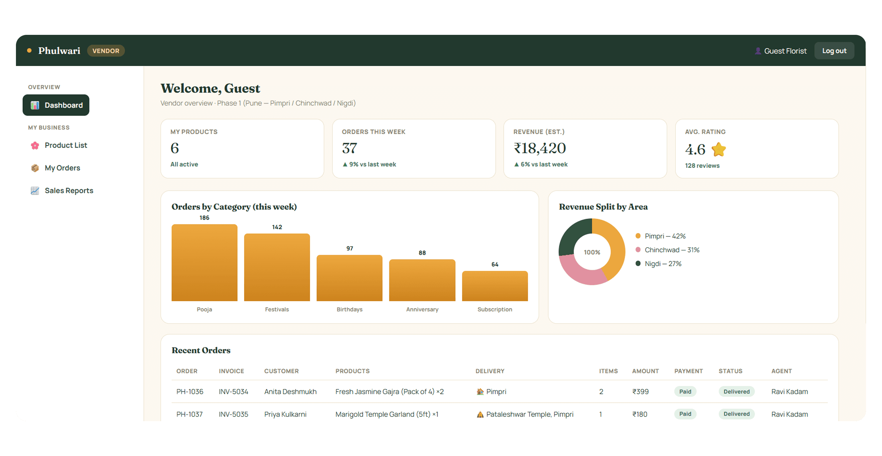Click the Pimpri orange legend dot
Screen dimensions: 882x456
click(x=638, y=236)
